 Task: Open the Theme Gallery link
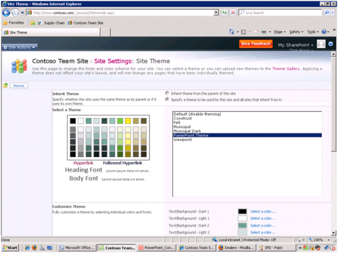[286, 69]
